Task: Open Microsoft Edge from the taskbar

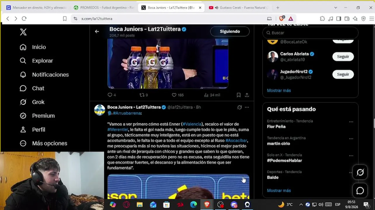Action: [x=193, y=204]
